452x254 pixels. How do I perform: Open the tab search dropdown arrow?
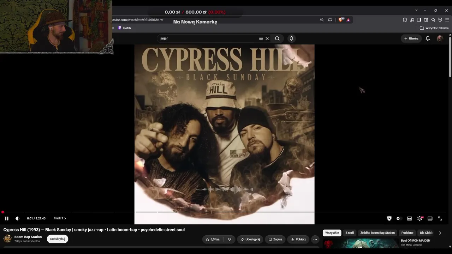(416, 10)
